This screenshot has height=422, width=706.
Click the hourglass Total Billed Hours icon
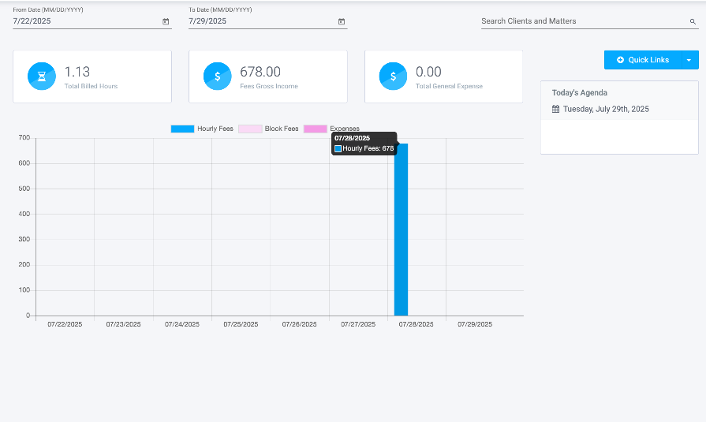point(42,77)
